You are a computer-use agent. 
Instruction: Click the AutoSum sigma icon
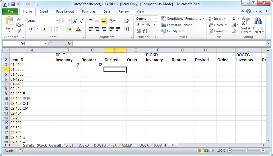point(234,19)
